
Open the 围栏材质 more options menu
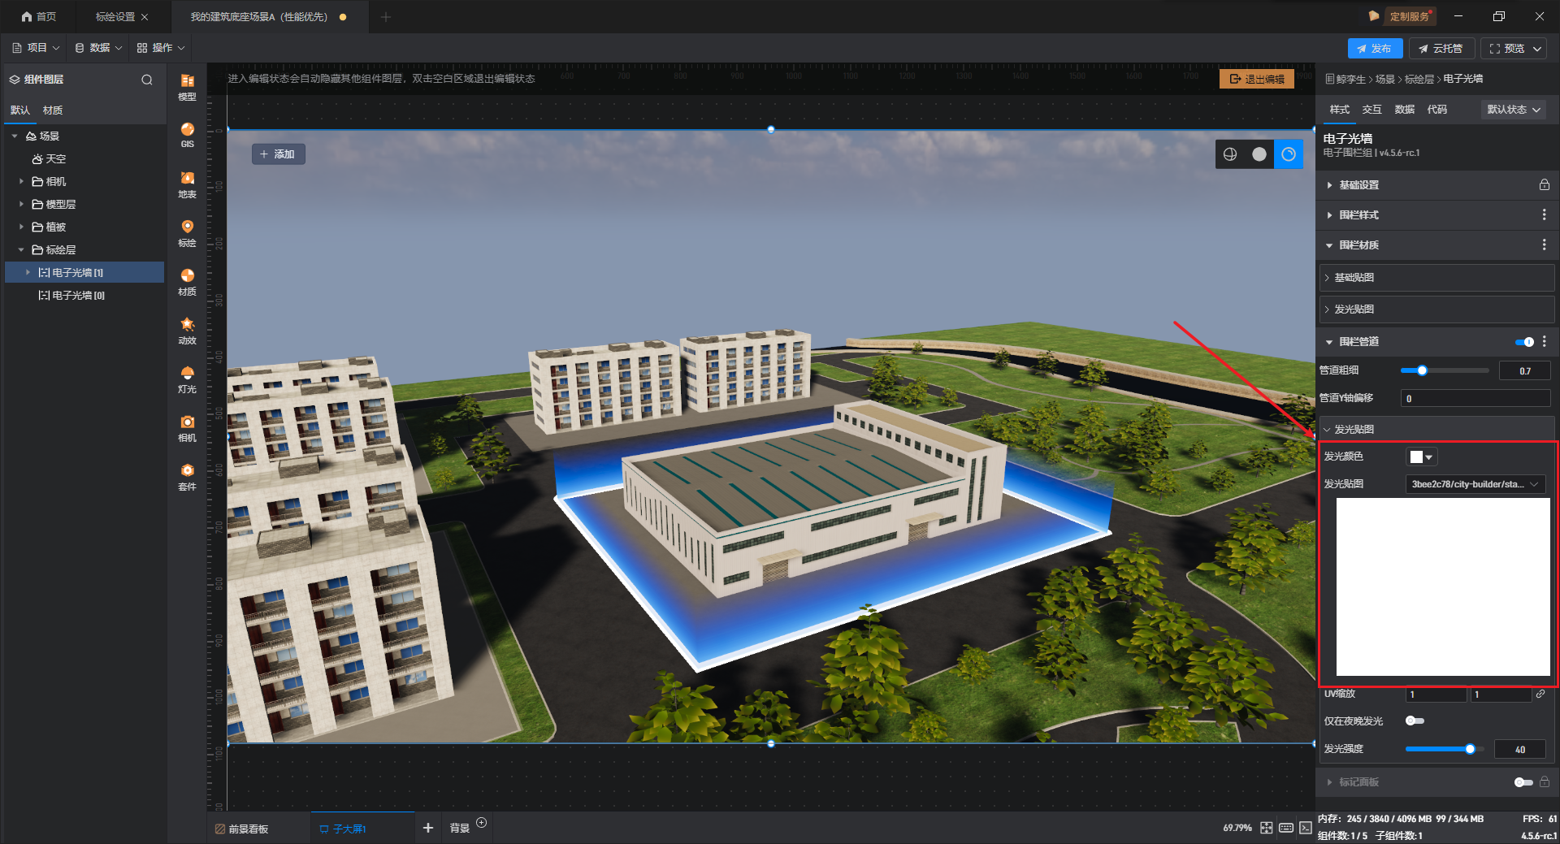pos(1544,245)
